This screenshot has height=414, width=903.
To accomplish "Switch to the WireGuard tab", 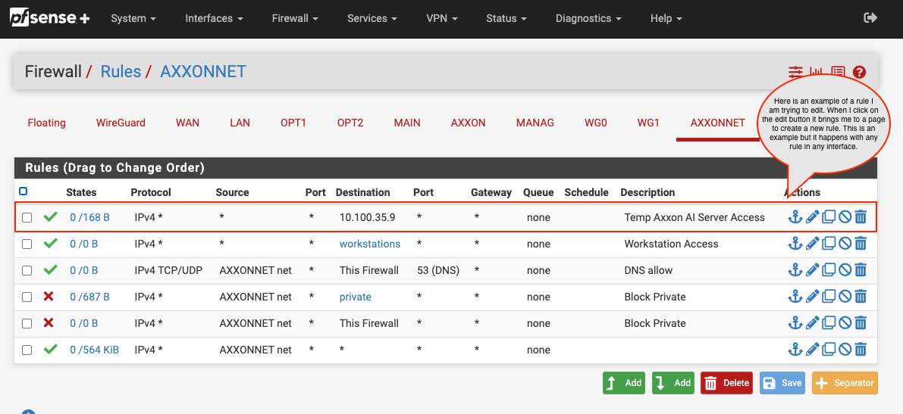I will (121, 123).
